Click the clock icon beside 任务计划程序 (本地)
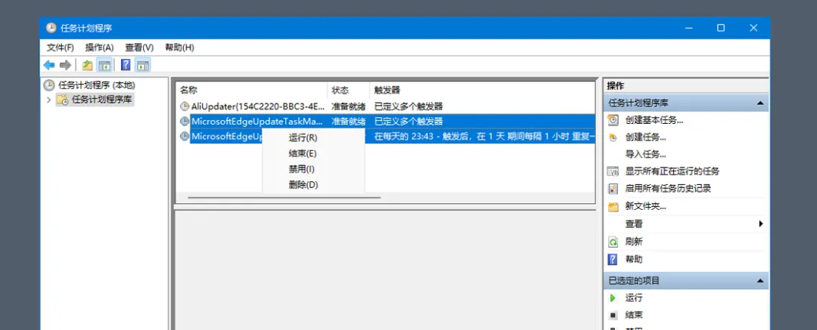 pyautogui.click(x=49, y=85)
